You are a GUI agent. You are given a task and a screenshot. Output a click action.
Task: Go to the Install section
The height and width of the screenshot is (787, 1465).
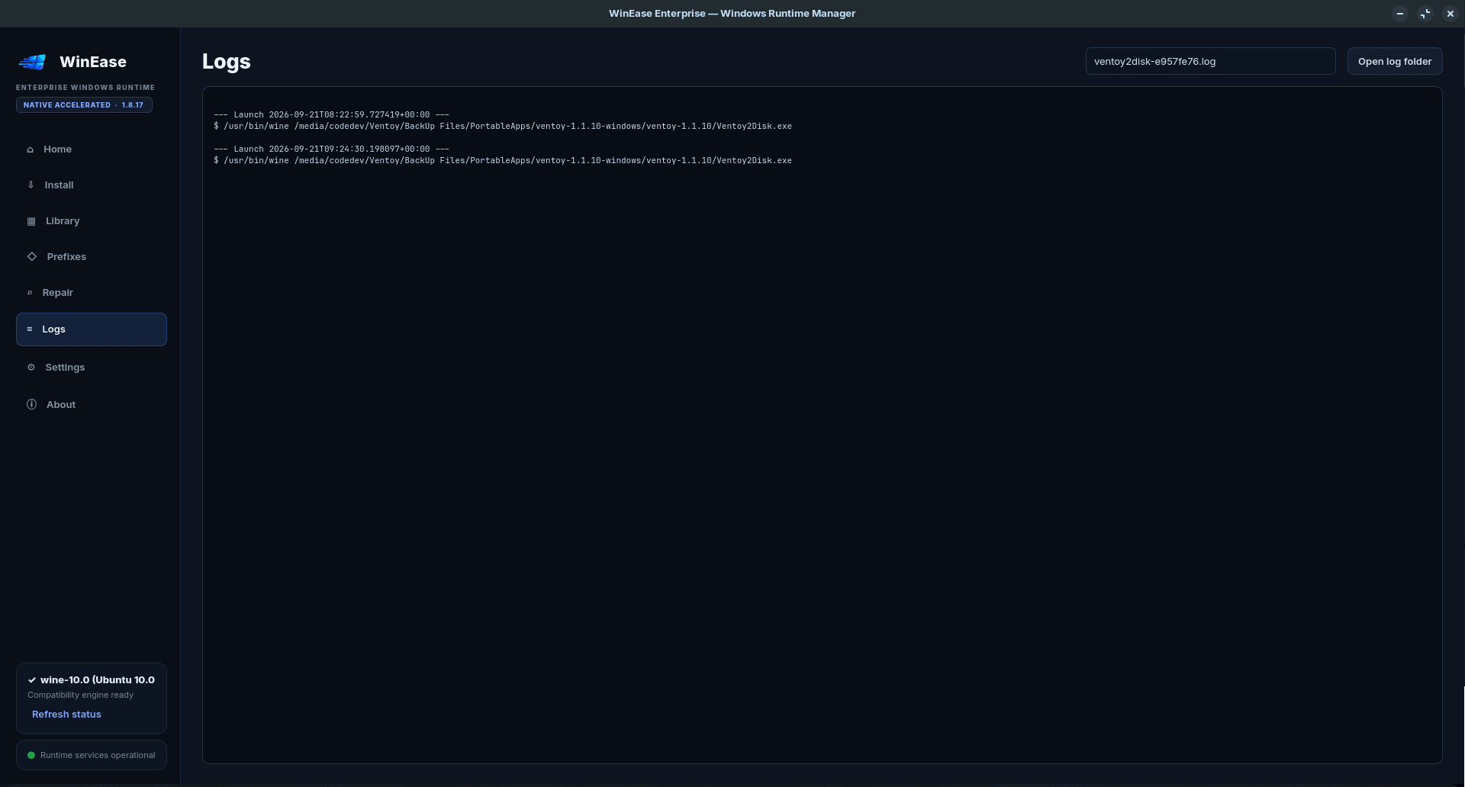point(92,185)
